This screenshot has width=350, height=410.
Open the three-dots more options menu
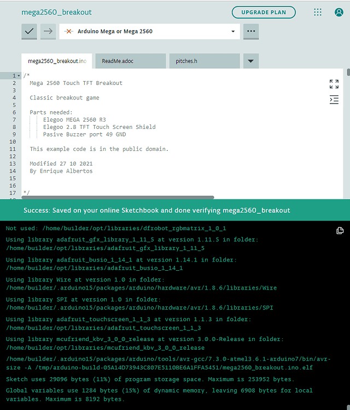251,31
